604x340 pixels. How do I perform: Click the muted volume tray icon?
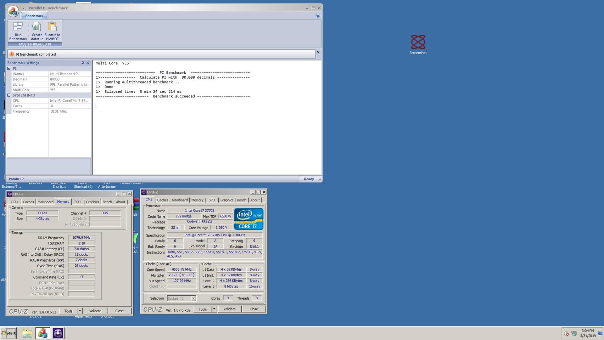(566, 333)
